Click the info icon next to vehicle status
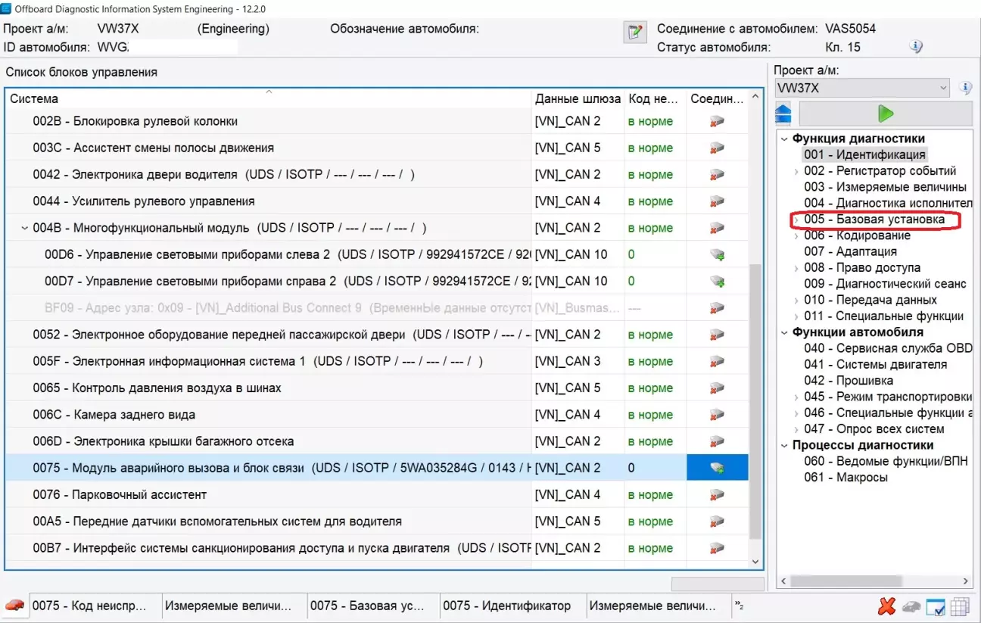The width and height of the screenshot is (981, 623). click(916, 47)
